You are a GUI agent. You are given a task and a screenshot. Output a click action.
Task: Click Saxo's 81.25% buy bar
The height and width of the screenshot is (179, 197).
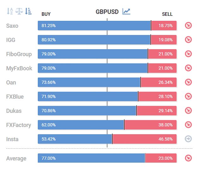(x=94, y=26)
